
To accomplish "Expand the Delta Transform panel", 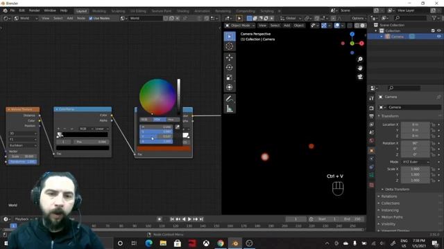I will pos(397,190).
